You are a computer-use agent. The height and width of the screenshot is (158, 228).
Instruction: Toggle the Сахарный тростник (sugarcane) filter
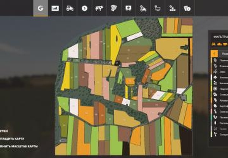pos(220,134)
